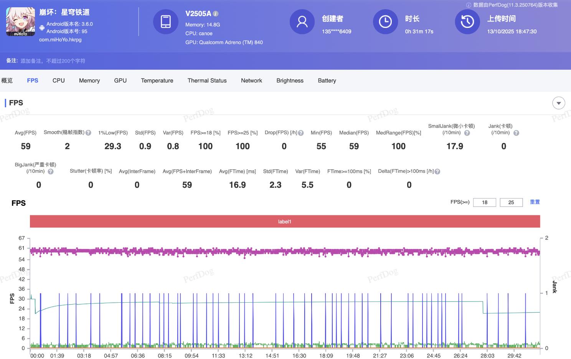Click the Drop(FPS) help question icon
571x359 pixels.
301,133
